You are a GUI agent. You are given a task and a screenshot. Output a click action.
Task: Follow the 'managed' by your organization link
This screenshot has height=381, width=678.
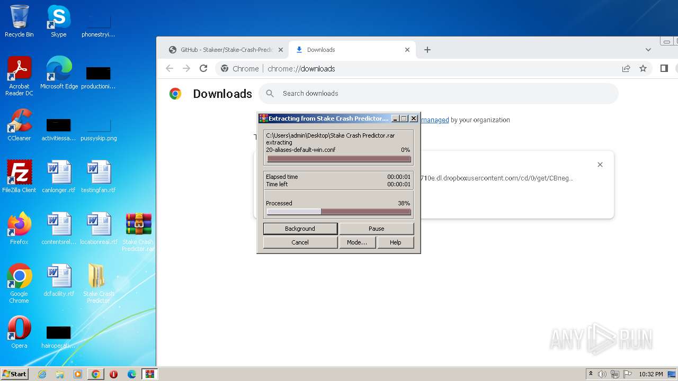click(x=435, y=120)
